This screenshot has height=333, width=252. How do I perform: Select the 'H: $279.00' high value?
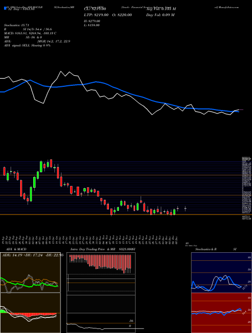[92, 21]
